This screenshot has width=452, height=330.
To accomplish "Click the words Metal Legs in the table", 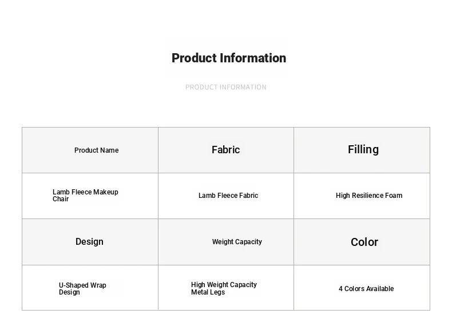I will (x=208, y=292).
